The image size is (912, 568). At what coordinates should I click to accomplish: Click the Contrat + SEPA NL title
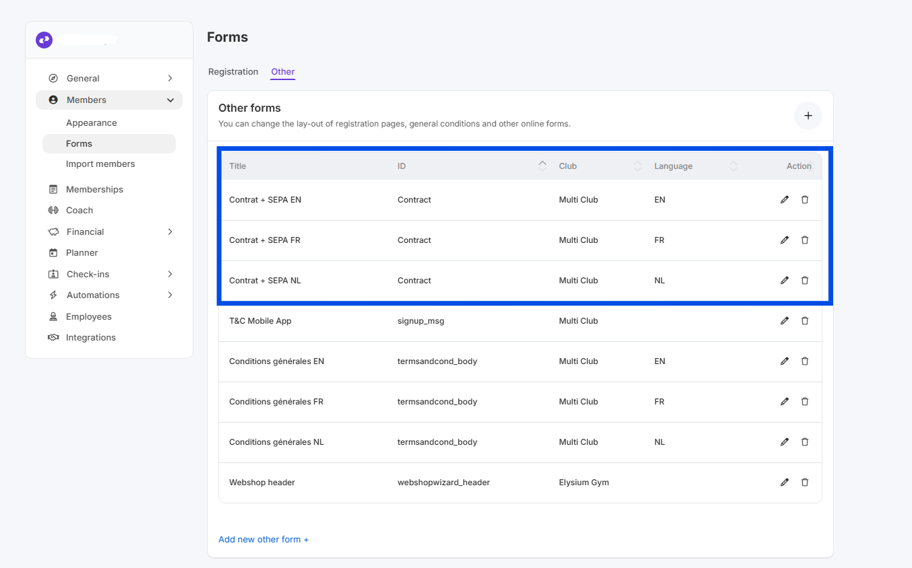point(265,281)
